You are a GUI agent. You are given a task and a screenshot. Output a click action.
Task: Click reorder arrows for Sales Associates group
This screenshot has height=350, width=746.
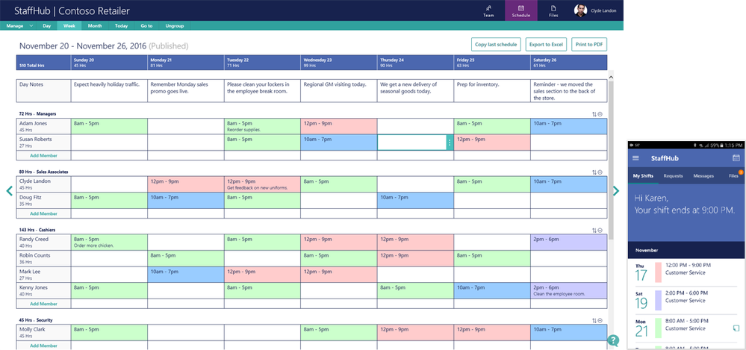click(x=594, y=172)
